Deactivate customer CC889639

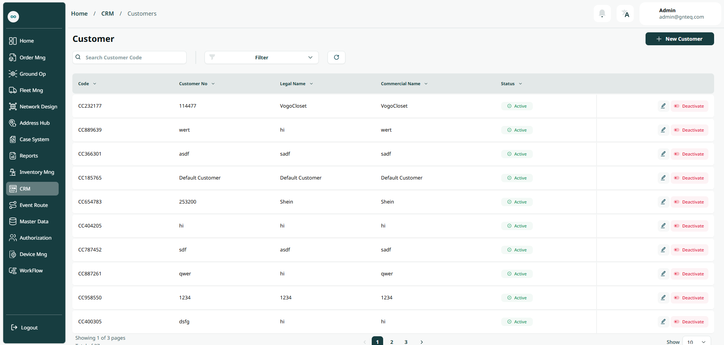689,130
